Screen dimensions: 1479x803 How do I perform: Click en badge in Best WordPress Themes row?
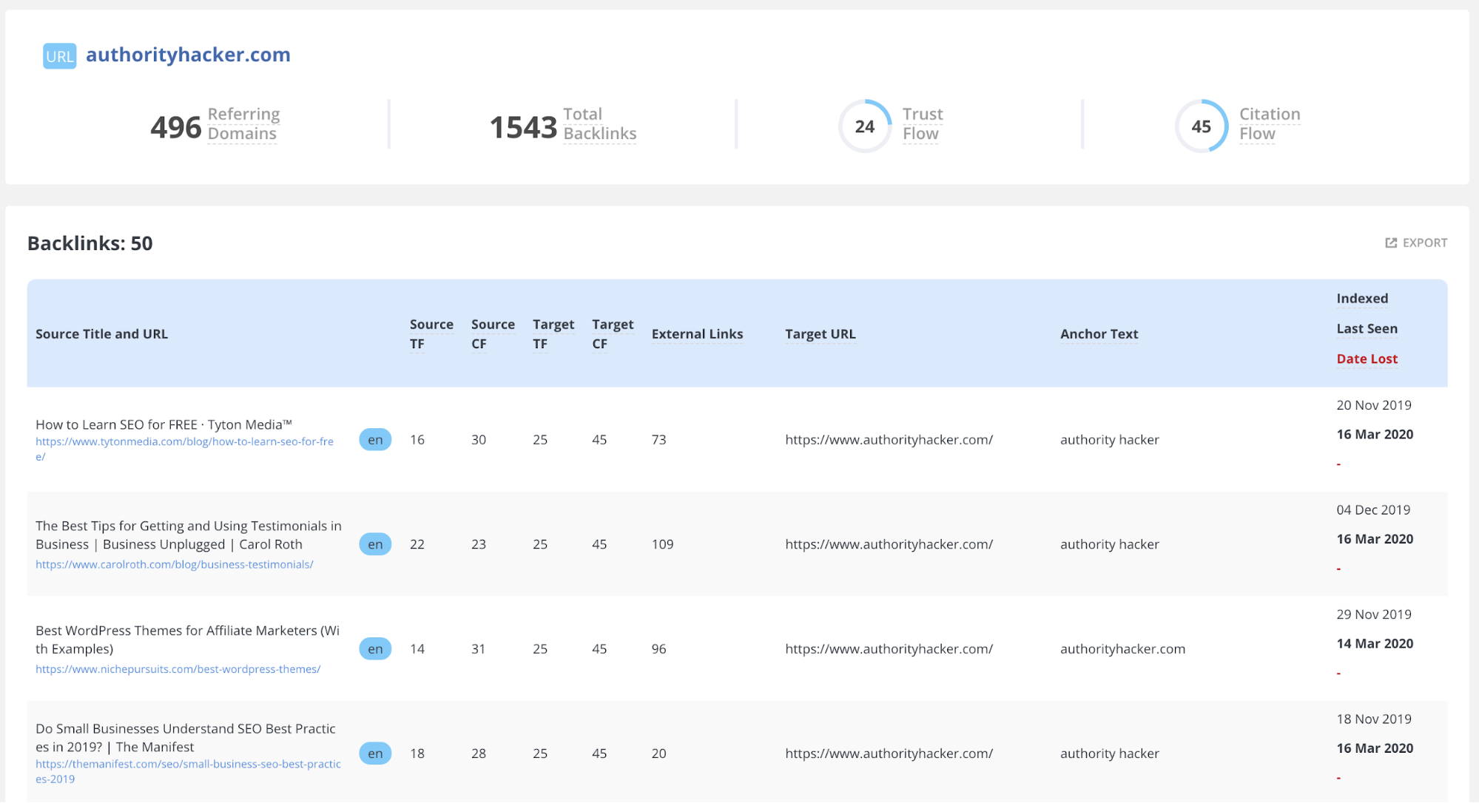point(375,649)
